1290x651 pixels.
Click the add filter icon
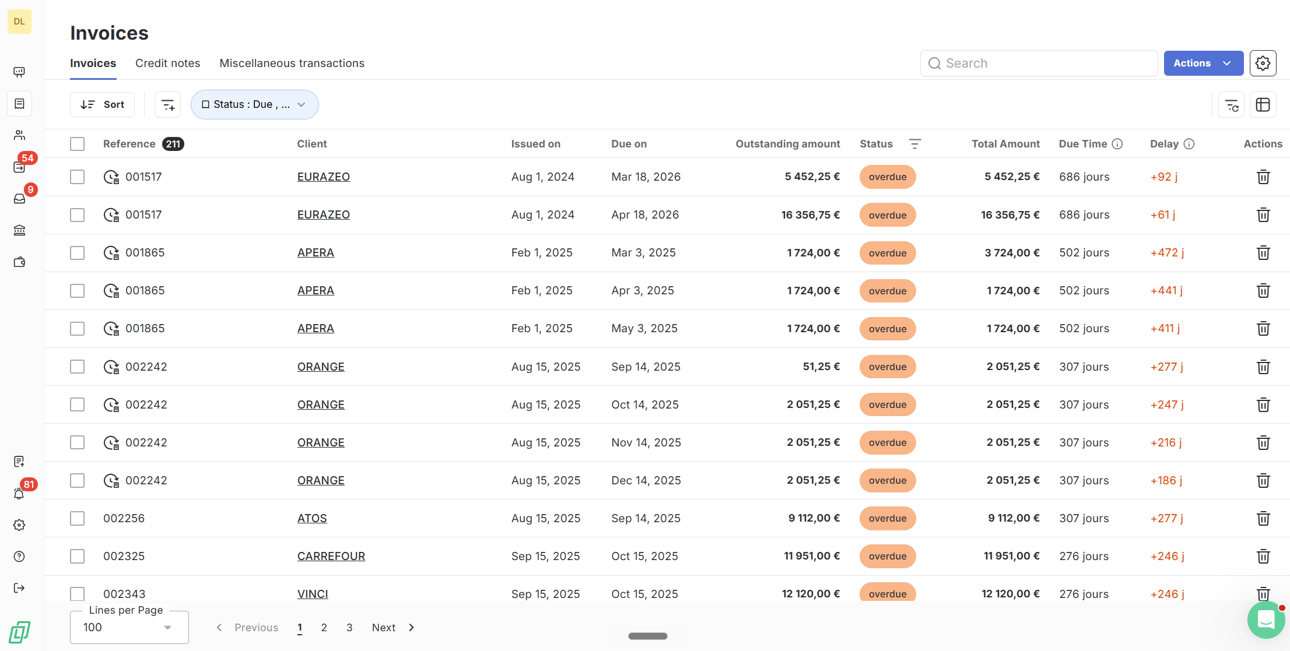click(x=168, y=105)
